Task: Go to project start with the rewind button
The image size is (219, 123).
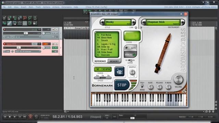Action: 5,117
